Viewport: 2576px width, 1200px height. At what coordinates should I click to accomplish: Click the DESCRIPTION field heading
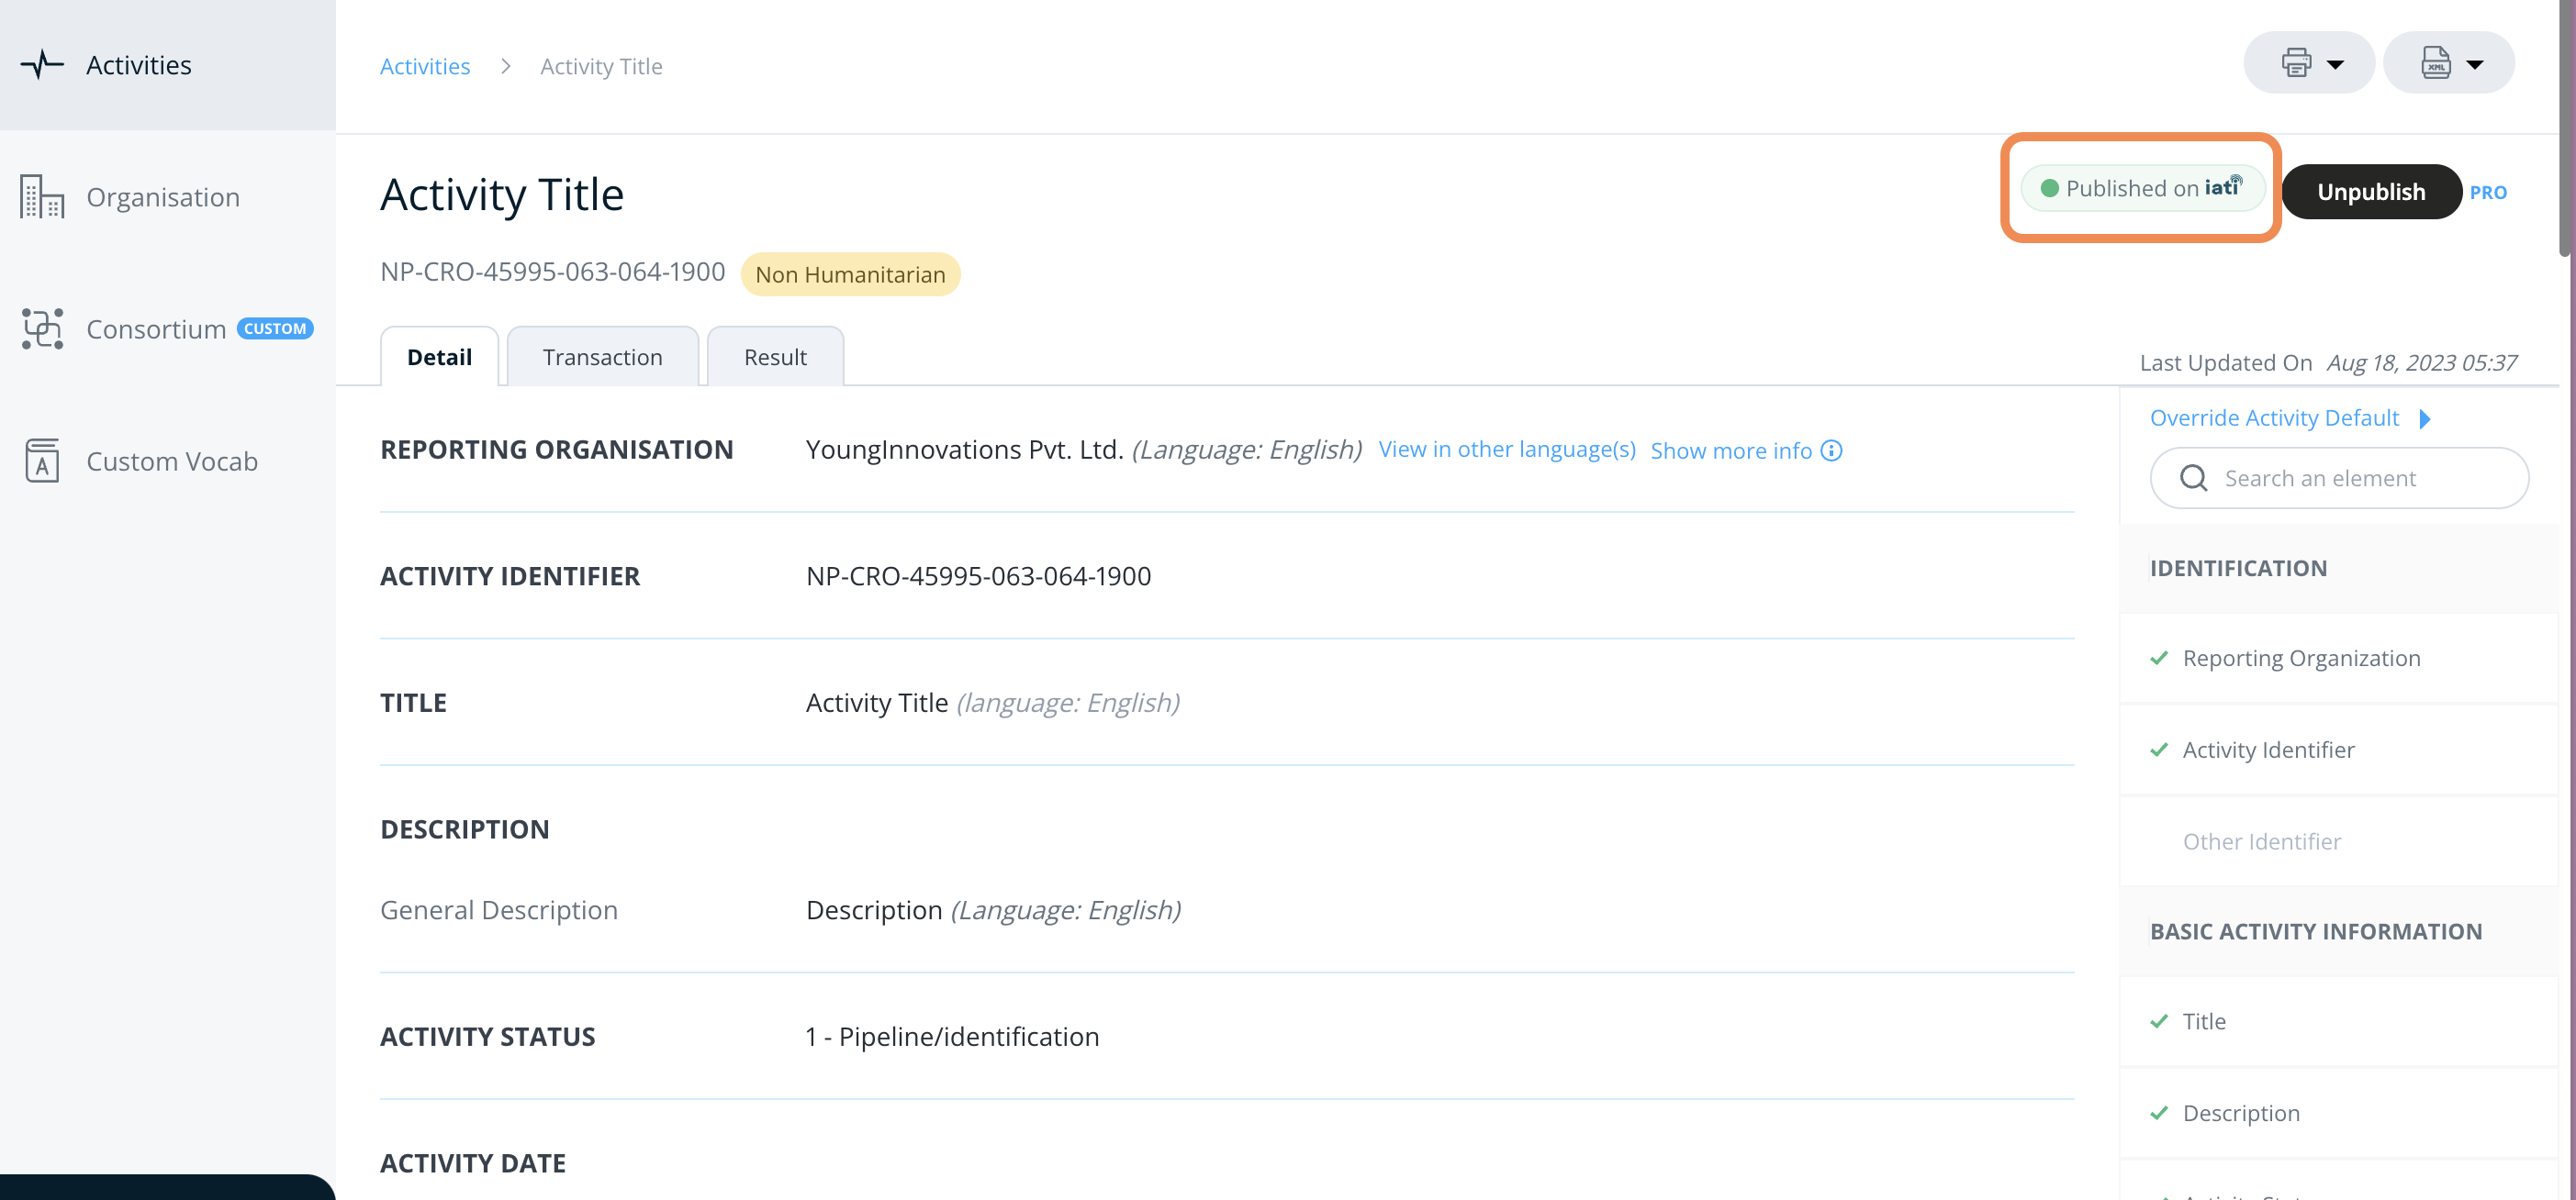pos(464,829)
